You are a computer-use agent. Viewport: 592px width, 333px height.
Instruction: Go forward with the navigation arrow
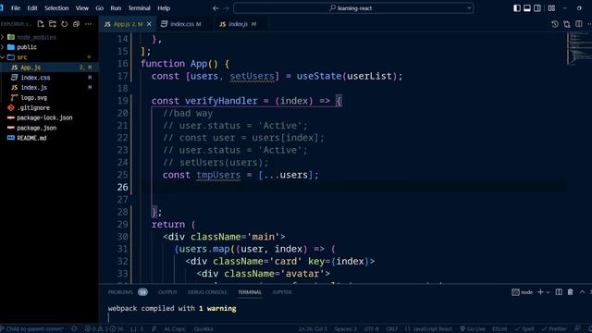tap(226, 8)
